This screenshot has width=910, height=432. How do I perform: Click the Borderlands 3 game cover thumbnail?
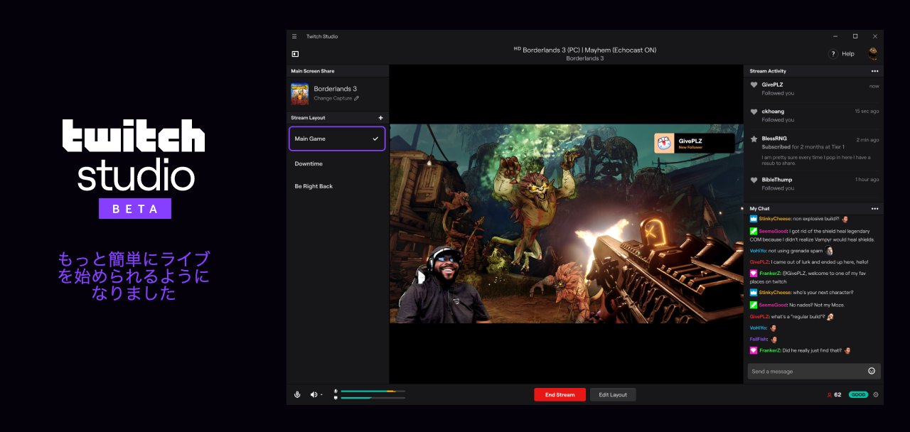(299, 94)
